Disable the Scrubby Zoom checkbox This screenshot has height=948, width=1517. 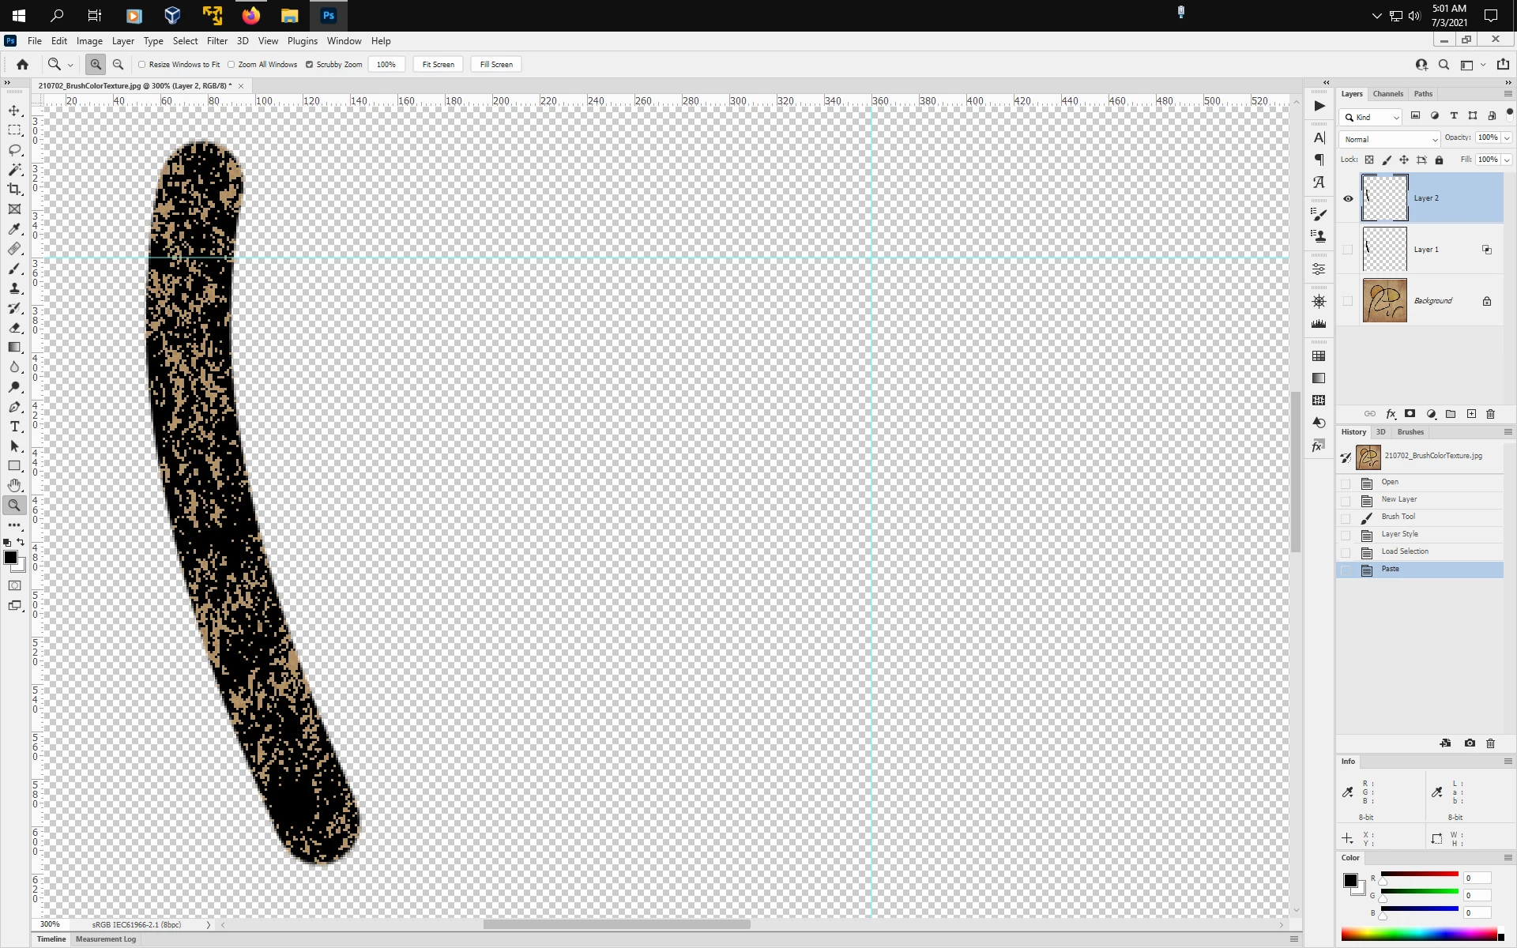pyautogui.click(x=309, y=65)
